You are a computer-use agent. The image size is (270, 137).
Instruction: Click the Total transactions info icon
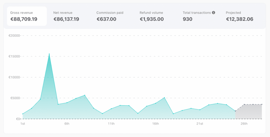(x=214, y=13)
